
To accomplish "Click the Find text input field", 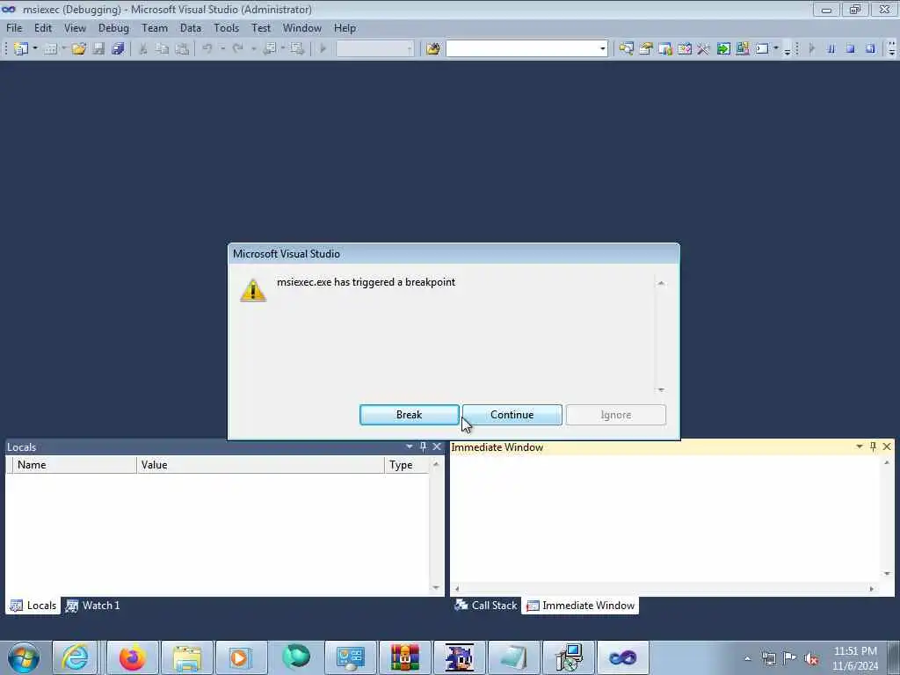I will (x=522, y=49).
